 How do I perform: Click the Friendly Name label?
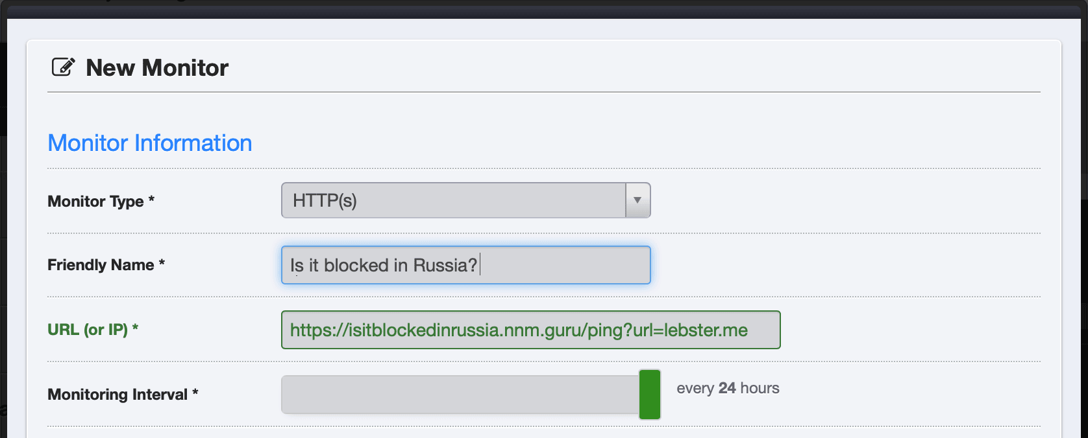101,265
